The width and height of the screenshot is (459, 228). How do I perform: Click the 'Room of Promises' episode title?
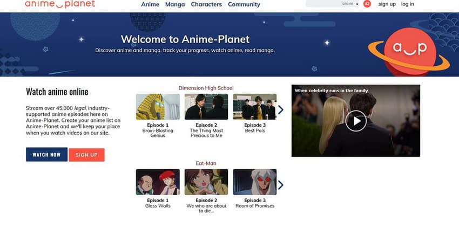click(x=255, y=206)
